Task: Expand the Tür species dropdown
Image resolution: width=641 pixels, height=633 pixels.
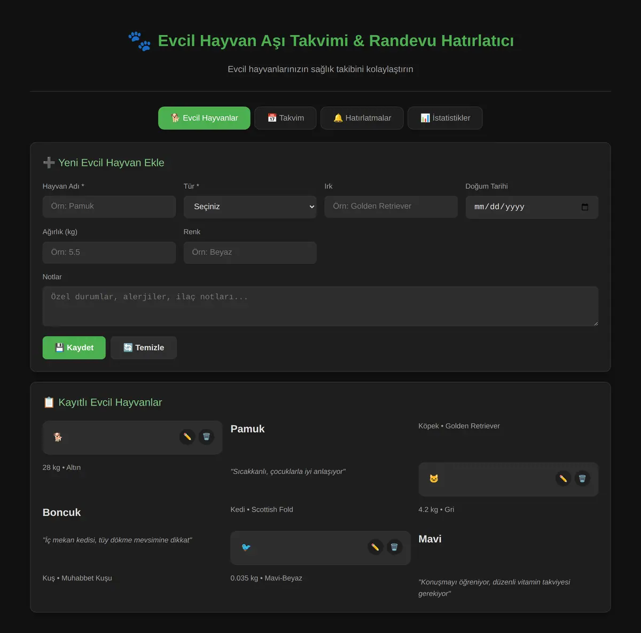Action: 250,207
